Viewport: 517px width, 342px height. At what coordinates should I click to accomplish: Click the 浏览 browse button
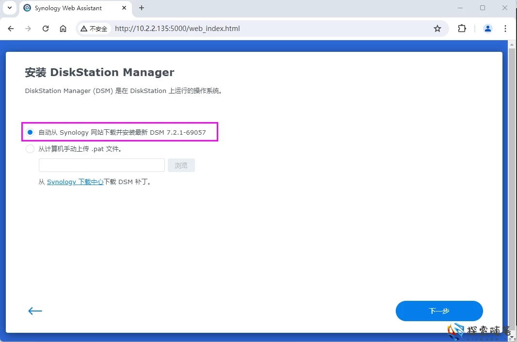pos(181,165)
